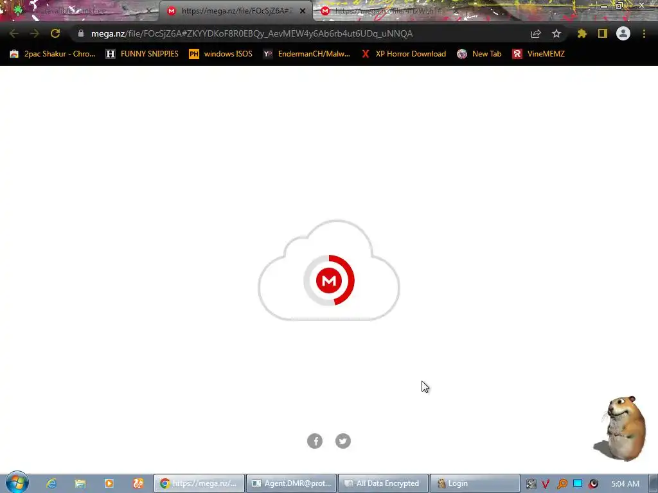The width and height of the screenshot is (658, 493).
Task: Minimize the Chrome window
Action: [x=604, y=5]
